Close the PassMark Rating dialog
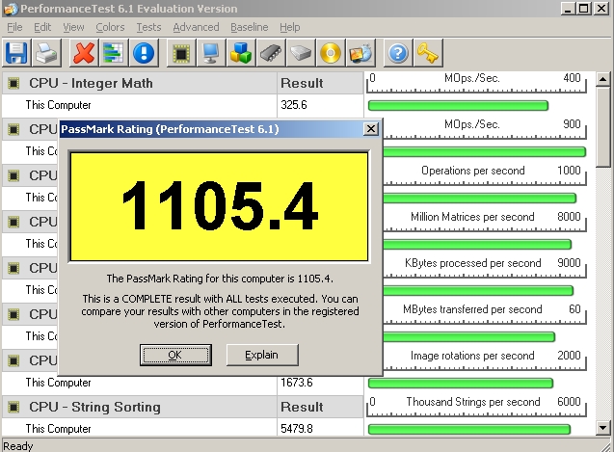The width and height of the screenshot is (614, 452). coord(370,129)
